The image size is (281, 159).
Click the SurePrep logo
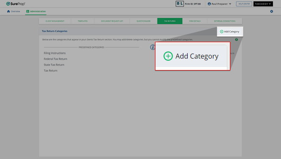[16, 4]
